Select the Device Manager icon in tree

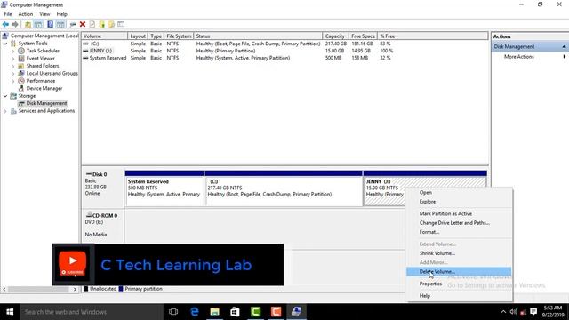click(21, 88)
